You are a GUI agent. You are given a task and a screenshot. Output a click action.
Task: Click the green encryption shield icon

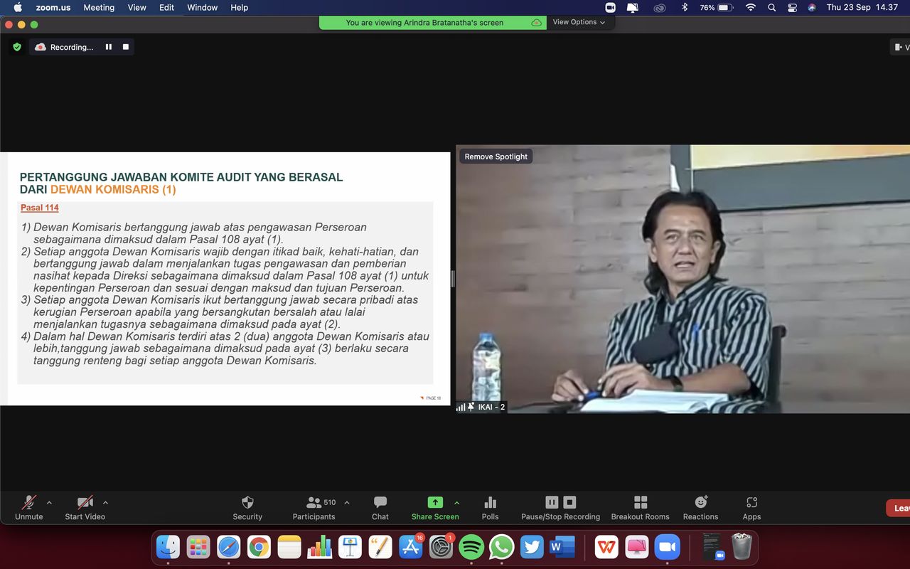pyautogui.click(x=17, y=47)
